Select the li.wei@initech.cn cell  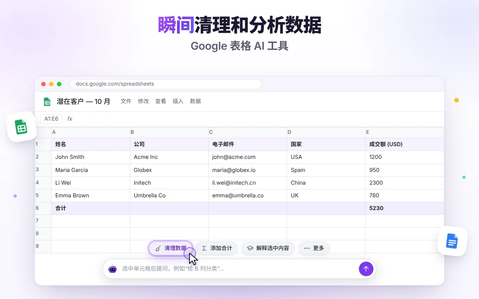(x=248, y=183)
